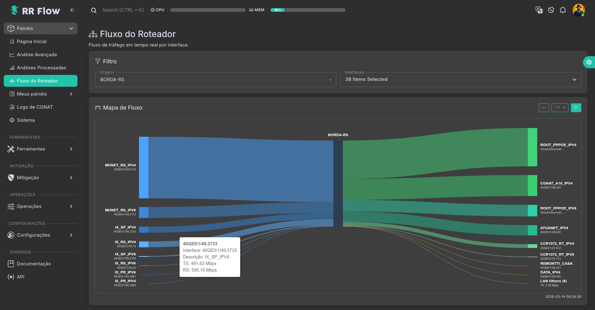The width and height of the screenshot is (595, 310).
Task: Open the language translation switcher
Action: pos(539,10)
